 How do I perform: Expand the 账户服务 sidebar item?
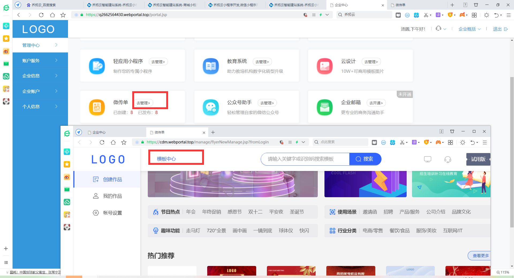tap(40, 60)
